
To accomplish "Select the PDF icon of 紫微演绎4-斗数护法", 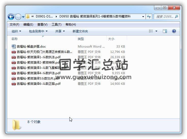I will (14, 73).
